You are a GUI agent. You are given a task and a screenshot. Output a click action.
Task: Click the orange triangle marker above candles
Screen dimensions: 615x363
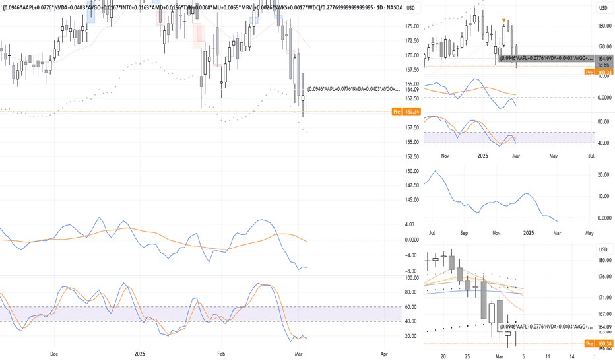click(x=504, y=20)
